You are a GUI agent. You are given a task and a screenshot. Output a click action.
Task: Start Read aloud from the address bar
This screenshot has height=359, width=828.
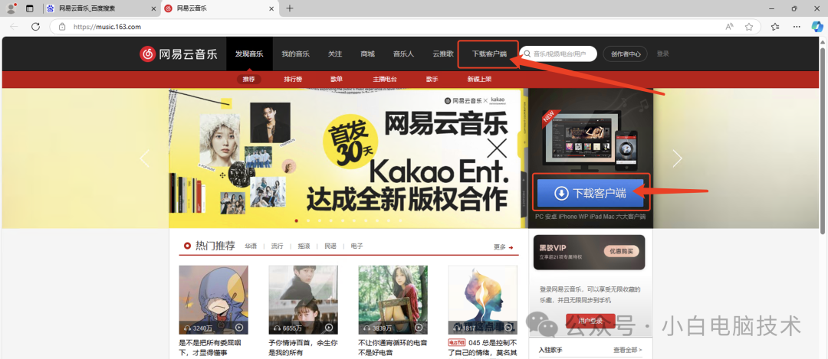[x=729, y=26]
